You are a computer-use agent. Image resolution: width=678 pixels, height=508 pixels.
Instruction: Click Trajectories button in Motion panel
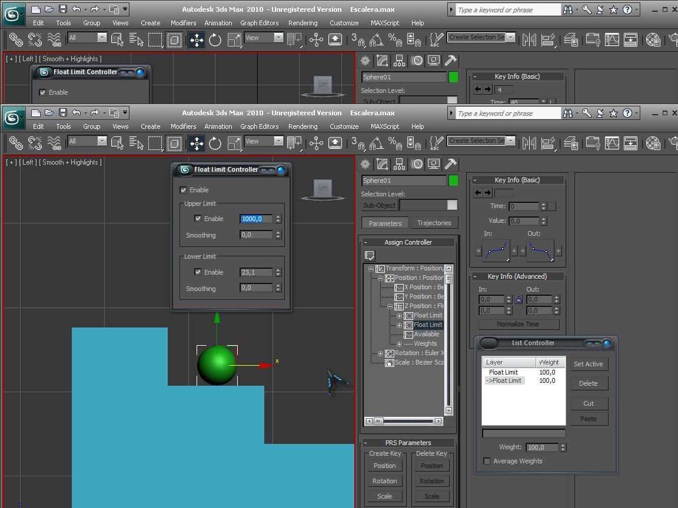[x=434, y=223]
